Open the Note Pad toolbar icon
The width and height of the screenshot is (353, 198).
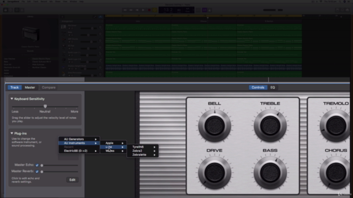click(x=337, y=10)
